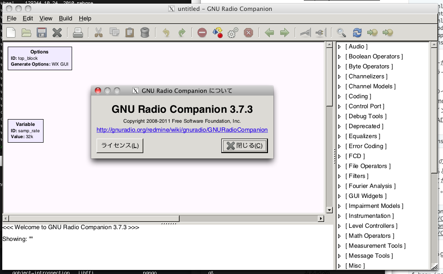This screenshot has height=274, width=443.
Task: Generate the flow graph with shapes icon
Action: (218, 33)
